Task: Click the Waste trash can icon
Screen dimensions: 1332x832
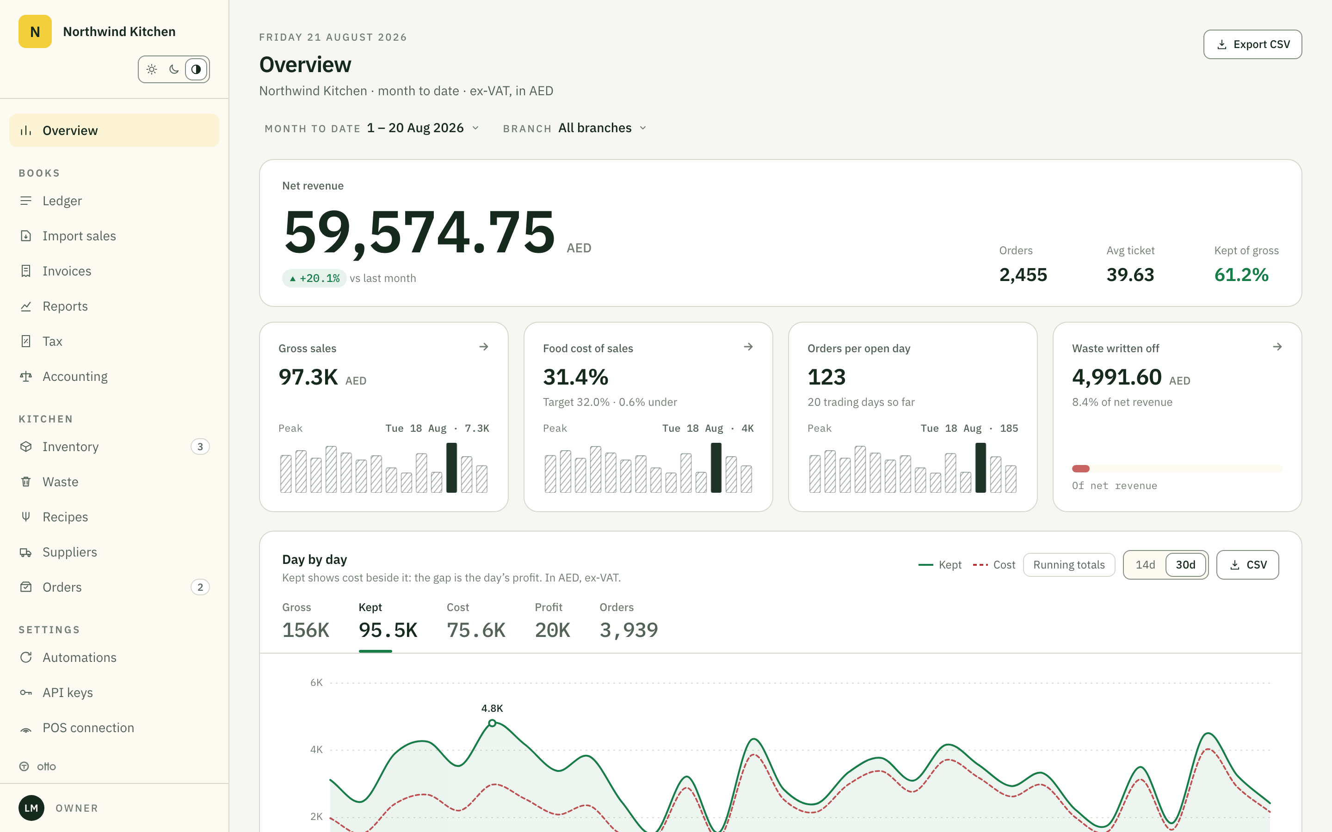Action: pyautogui.click(x=26, y=482)
